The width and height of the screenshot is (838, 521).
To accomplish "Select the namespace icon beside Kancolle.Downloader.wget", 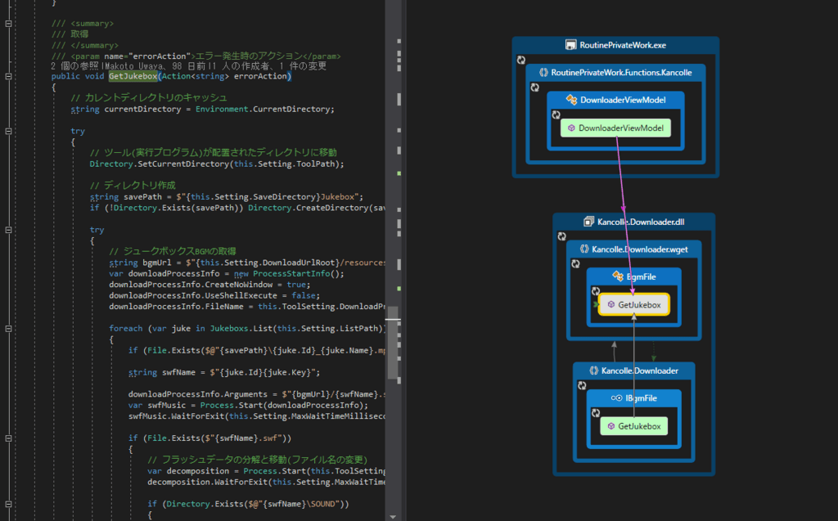I will pos(584,250).
